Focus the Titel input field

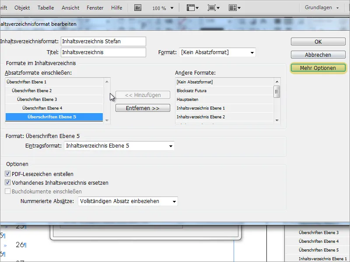click(x=103, y=52)
